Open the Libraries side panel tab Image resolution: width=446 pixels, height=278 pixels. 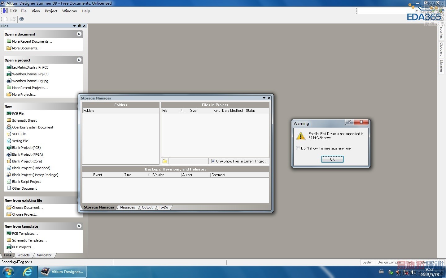442,66
